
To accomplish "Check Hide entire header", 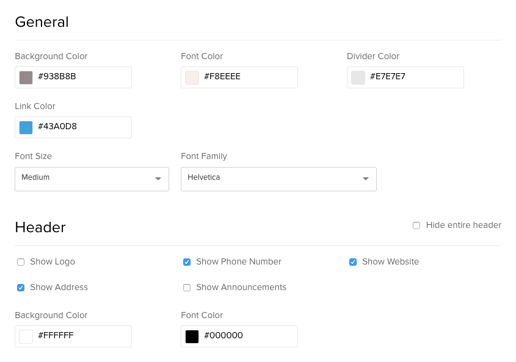I will pos(416,225).
